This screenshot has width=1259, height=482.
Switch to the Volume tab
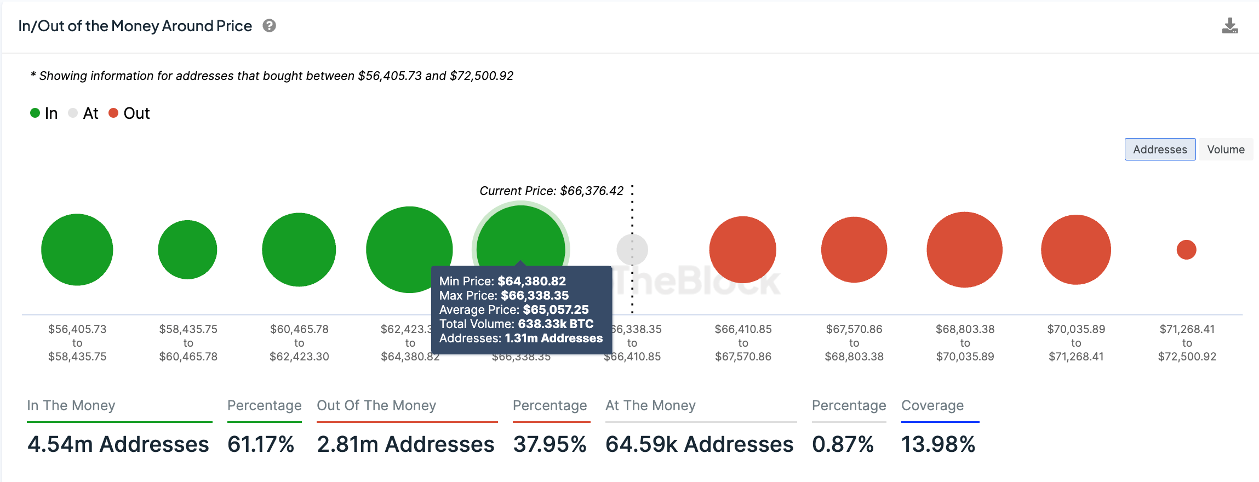click(x=1226, y=150)
